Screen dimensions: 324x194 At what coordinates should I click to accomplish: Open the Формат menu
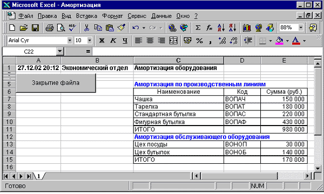pyautogui.click(x=112, y=16)
